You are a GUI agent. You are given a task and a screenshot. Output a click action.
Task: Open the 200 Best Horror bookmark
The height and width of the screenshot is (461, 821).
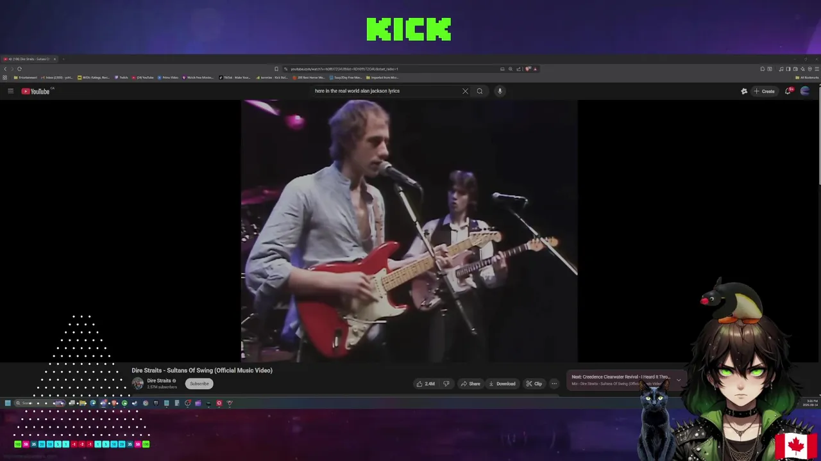click(309, 77)
